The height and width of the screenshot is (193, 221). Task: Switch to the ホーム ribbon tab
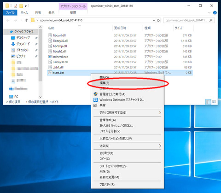(x=24, y=12)
